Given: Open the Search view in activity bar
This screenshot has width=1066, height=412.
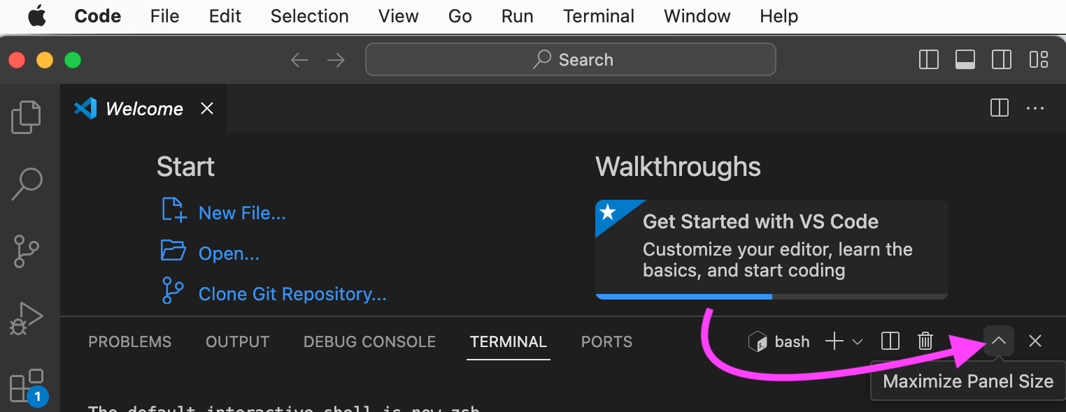Looking at the screenshot, I should pyautogui.click(x=27, y=184).
